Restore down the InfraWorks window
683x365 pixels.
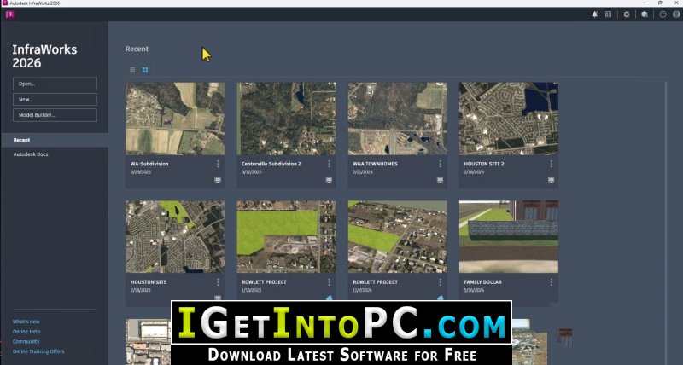click(x=660, y=3)
